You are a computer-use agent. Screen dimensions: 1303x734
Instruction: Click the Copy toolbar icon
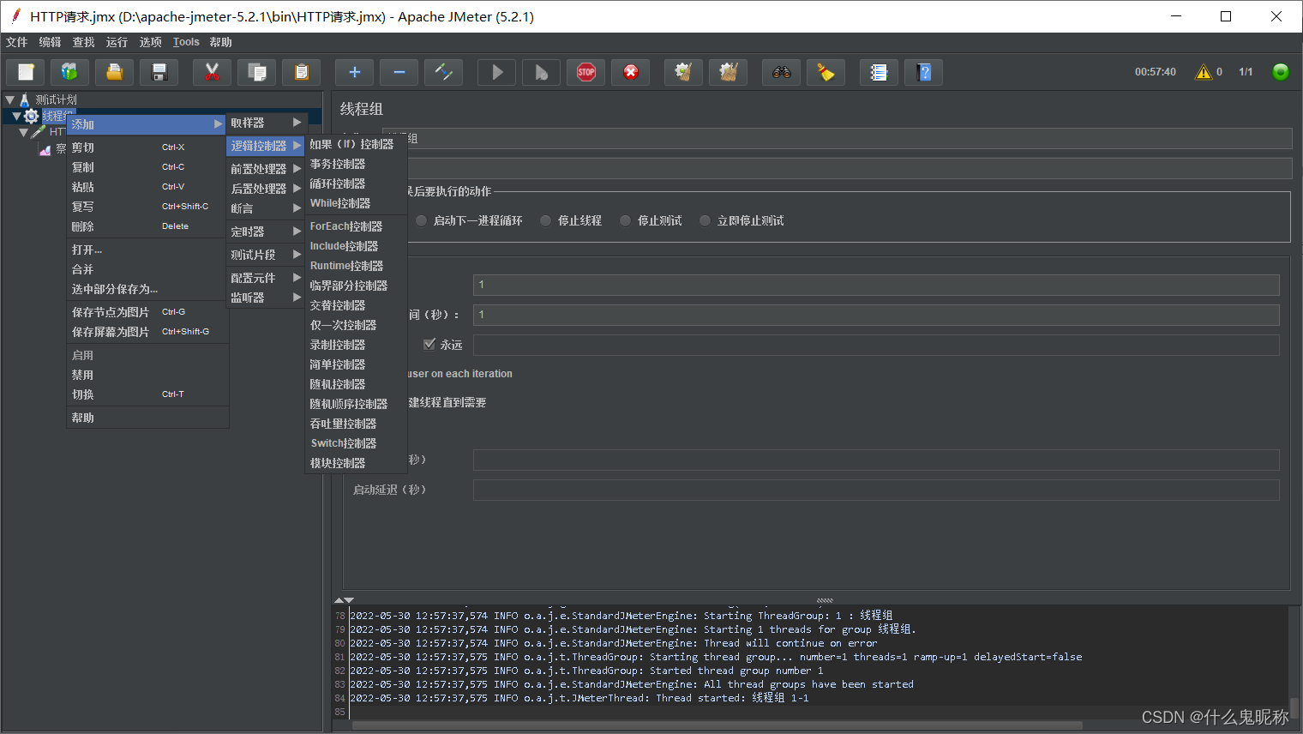(x=257, y=72)
